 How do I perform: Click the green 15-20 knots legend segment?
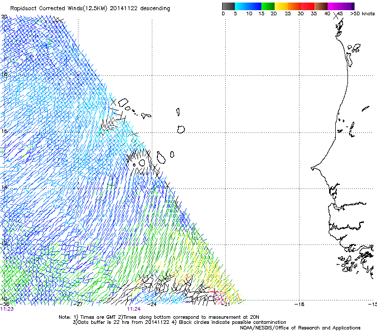(x=268, y=6)
